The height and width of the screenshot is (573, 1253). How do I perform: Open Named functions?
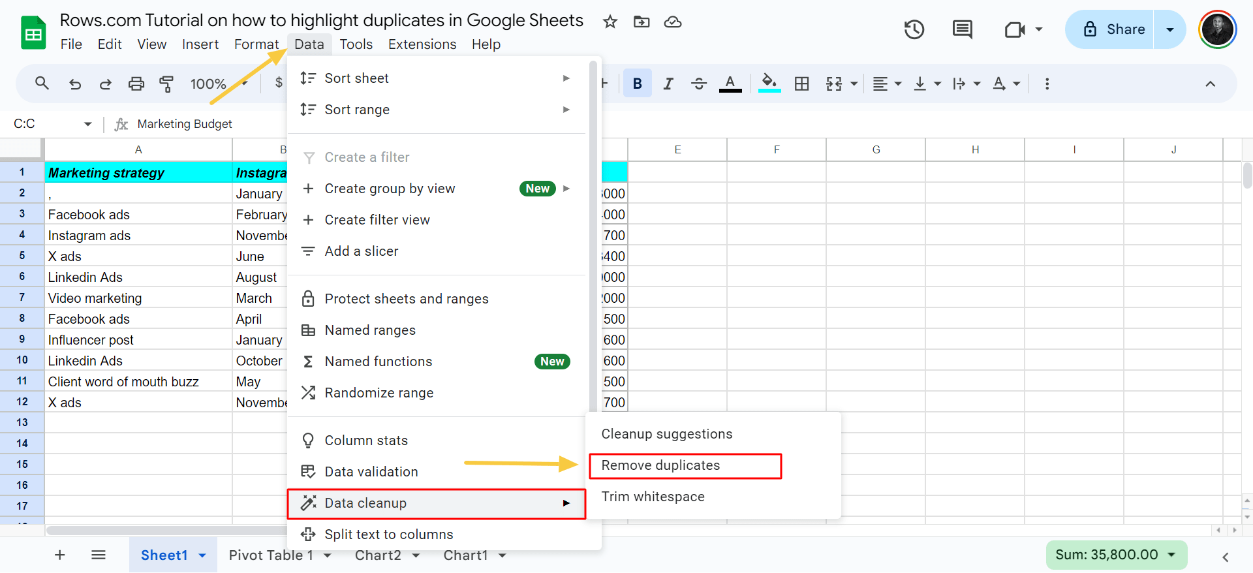pyautogui.click(x=436, y=362)
